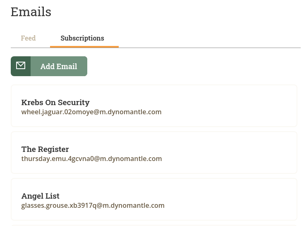Click the Add Email button label
This screenshot has width=304, height=226.
[59, 66]
